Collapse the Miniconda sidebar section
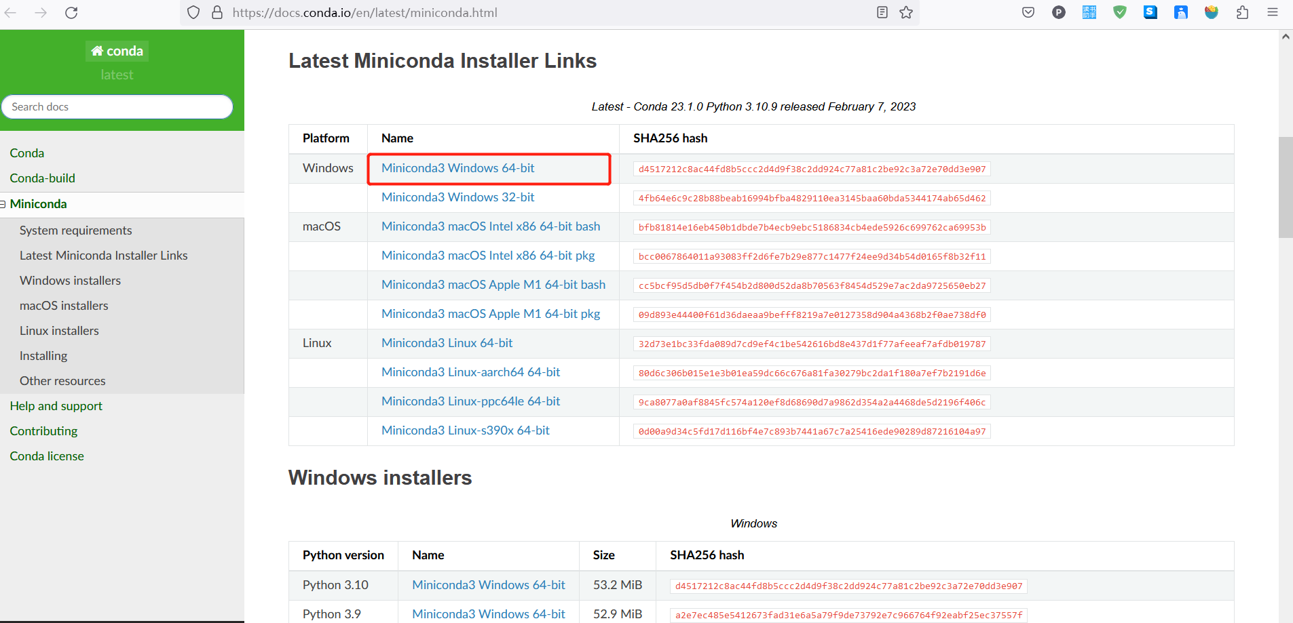The height and width of the screenshot is (623, 1293). pos(3,204)
